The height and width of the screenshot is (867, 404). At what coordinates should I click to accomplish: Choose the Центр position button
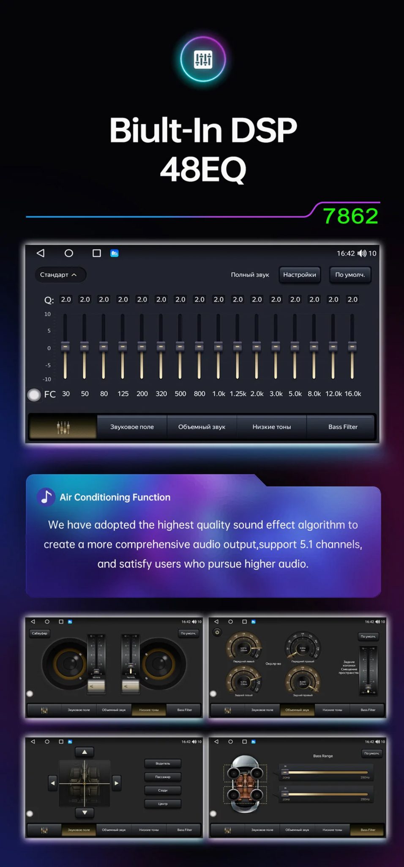(x=163, y=803)
